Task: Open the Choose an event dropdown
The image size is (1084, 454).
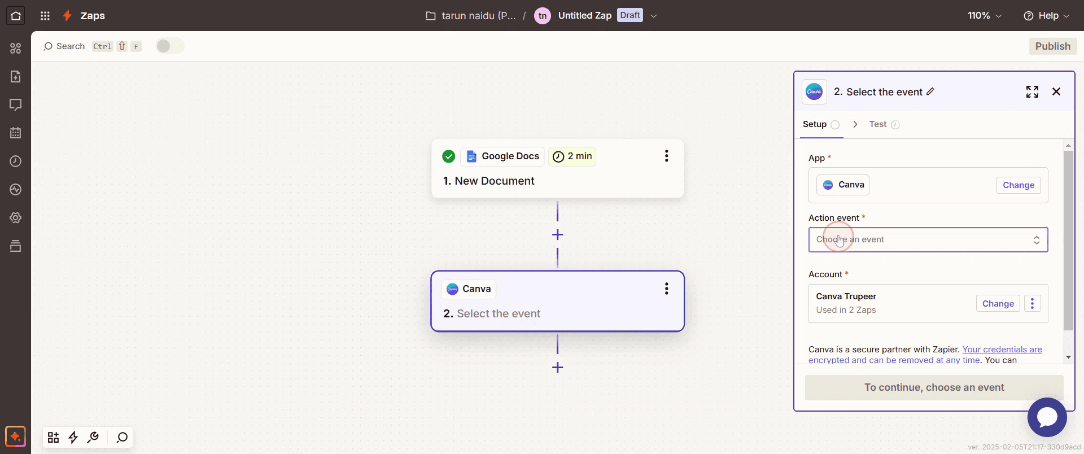Action: tap(928, 239)
